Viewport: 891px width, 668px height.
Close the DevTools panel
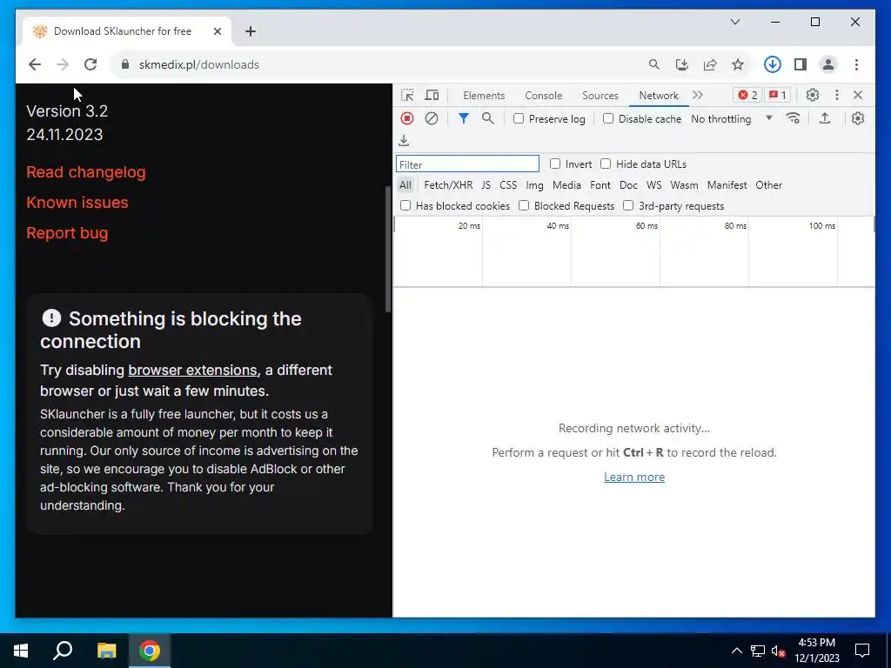[858, 95]
